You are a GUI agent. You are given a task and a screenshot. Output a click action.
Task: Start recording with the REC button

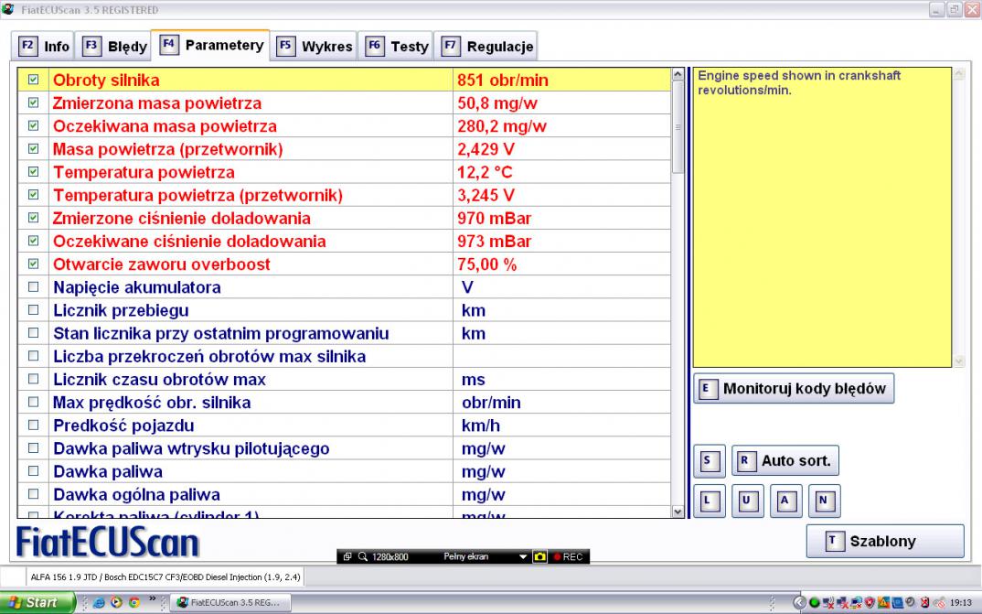point(568,556)
